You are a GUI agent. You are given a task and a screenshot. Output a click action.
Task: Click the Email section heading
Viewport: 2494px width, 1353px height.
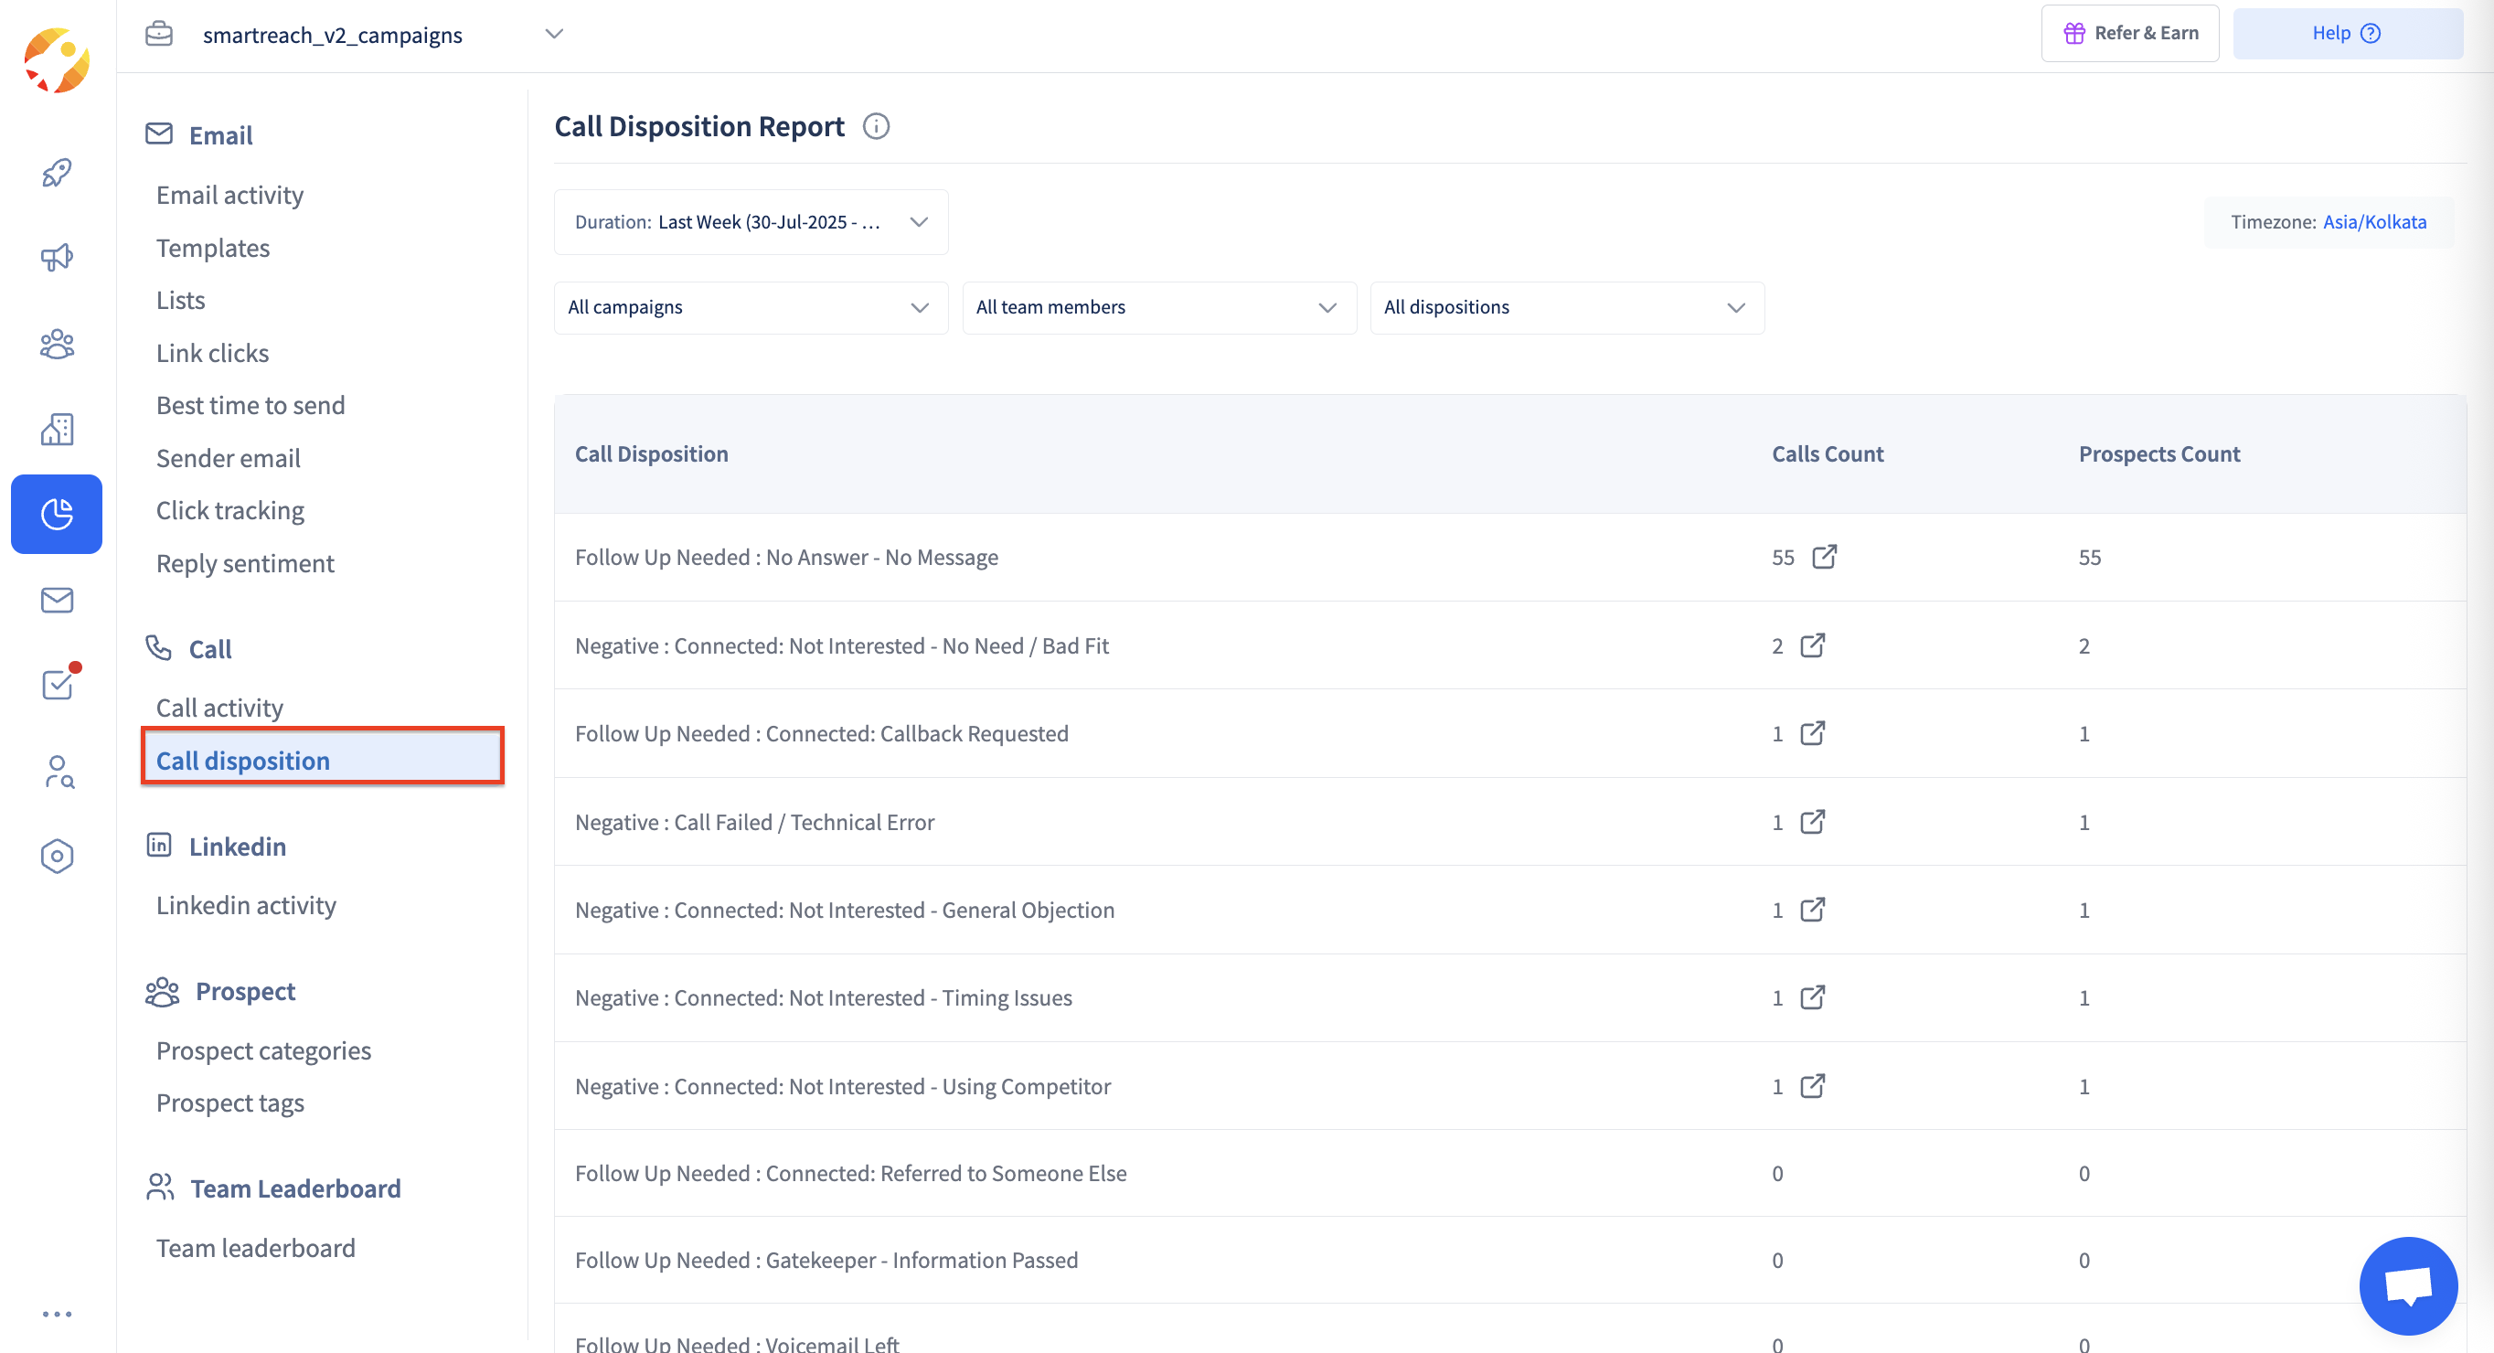coord(220,134)
